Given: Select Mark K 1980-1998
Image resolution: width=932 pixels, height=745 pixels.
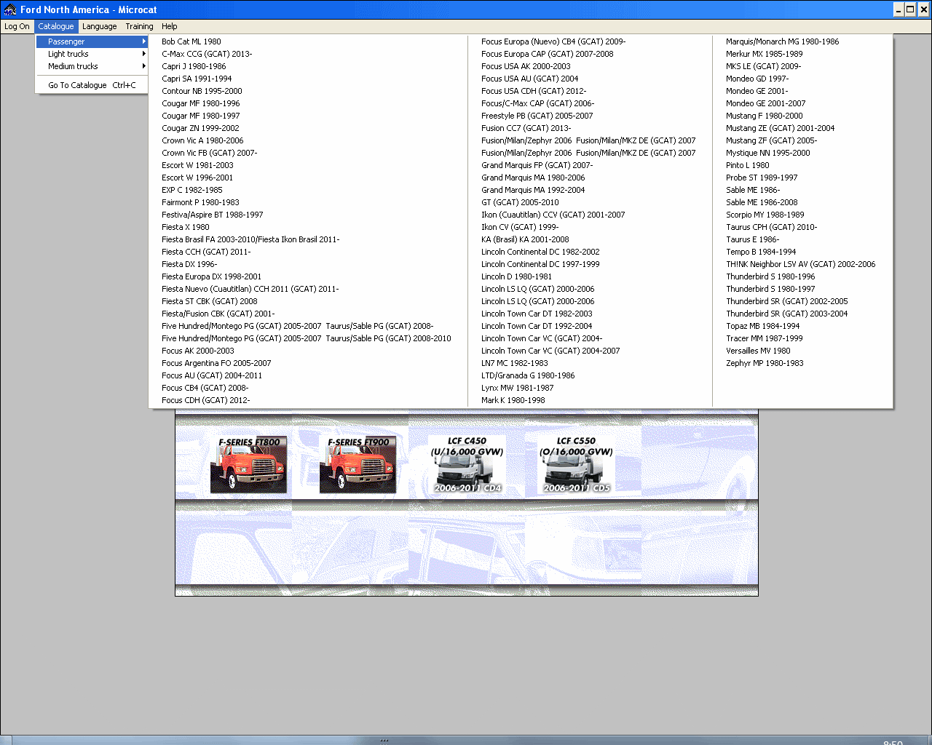Looking at the screenshot, I should [513, 400].
